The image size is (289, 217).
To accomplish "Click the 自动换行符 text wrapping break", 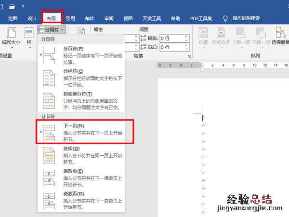I will (81, 101).
